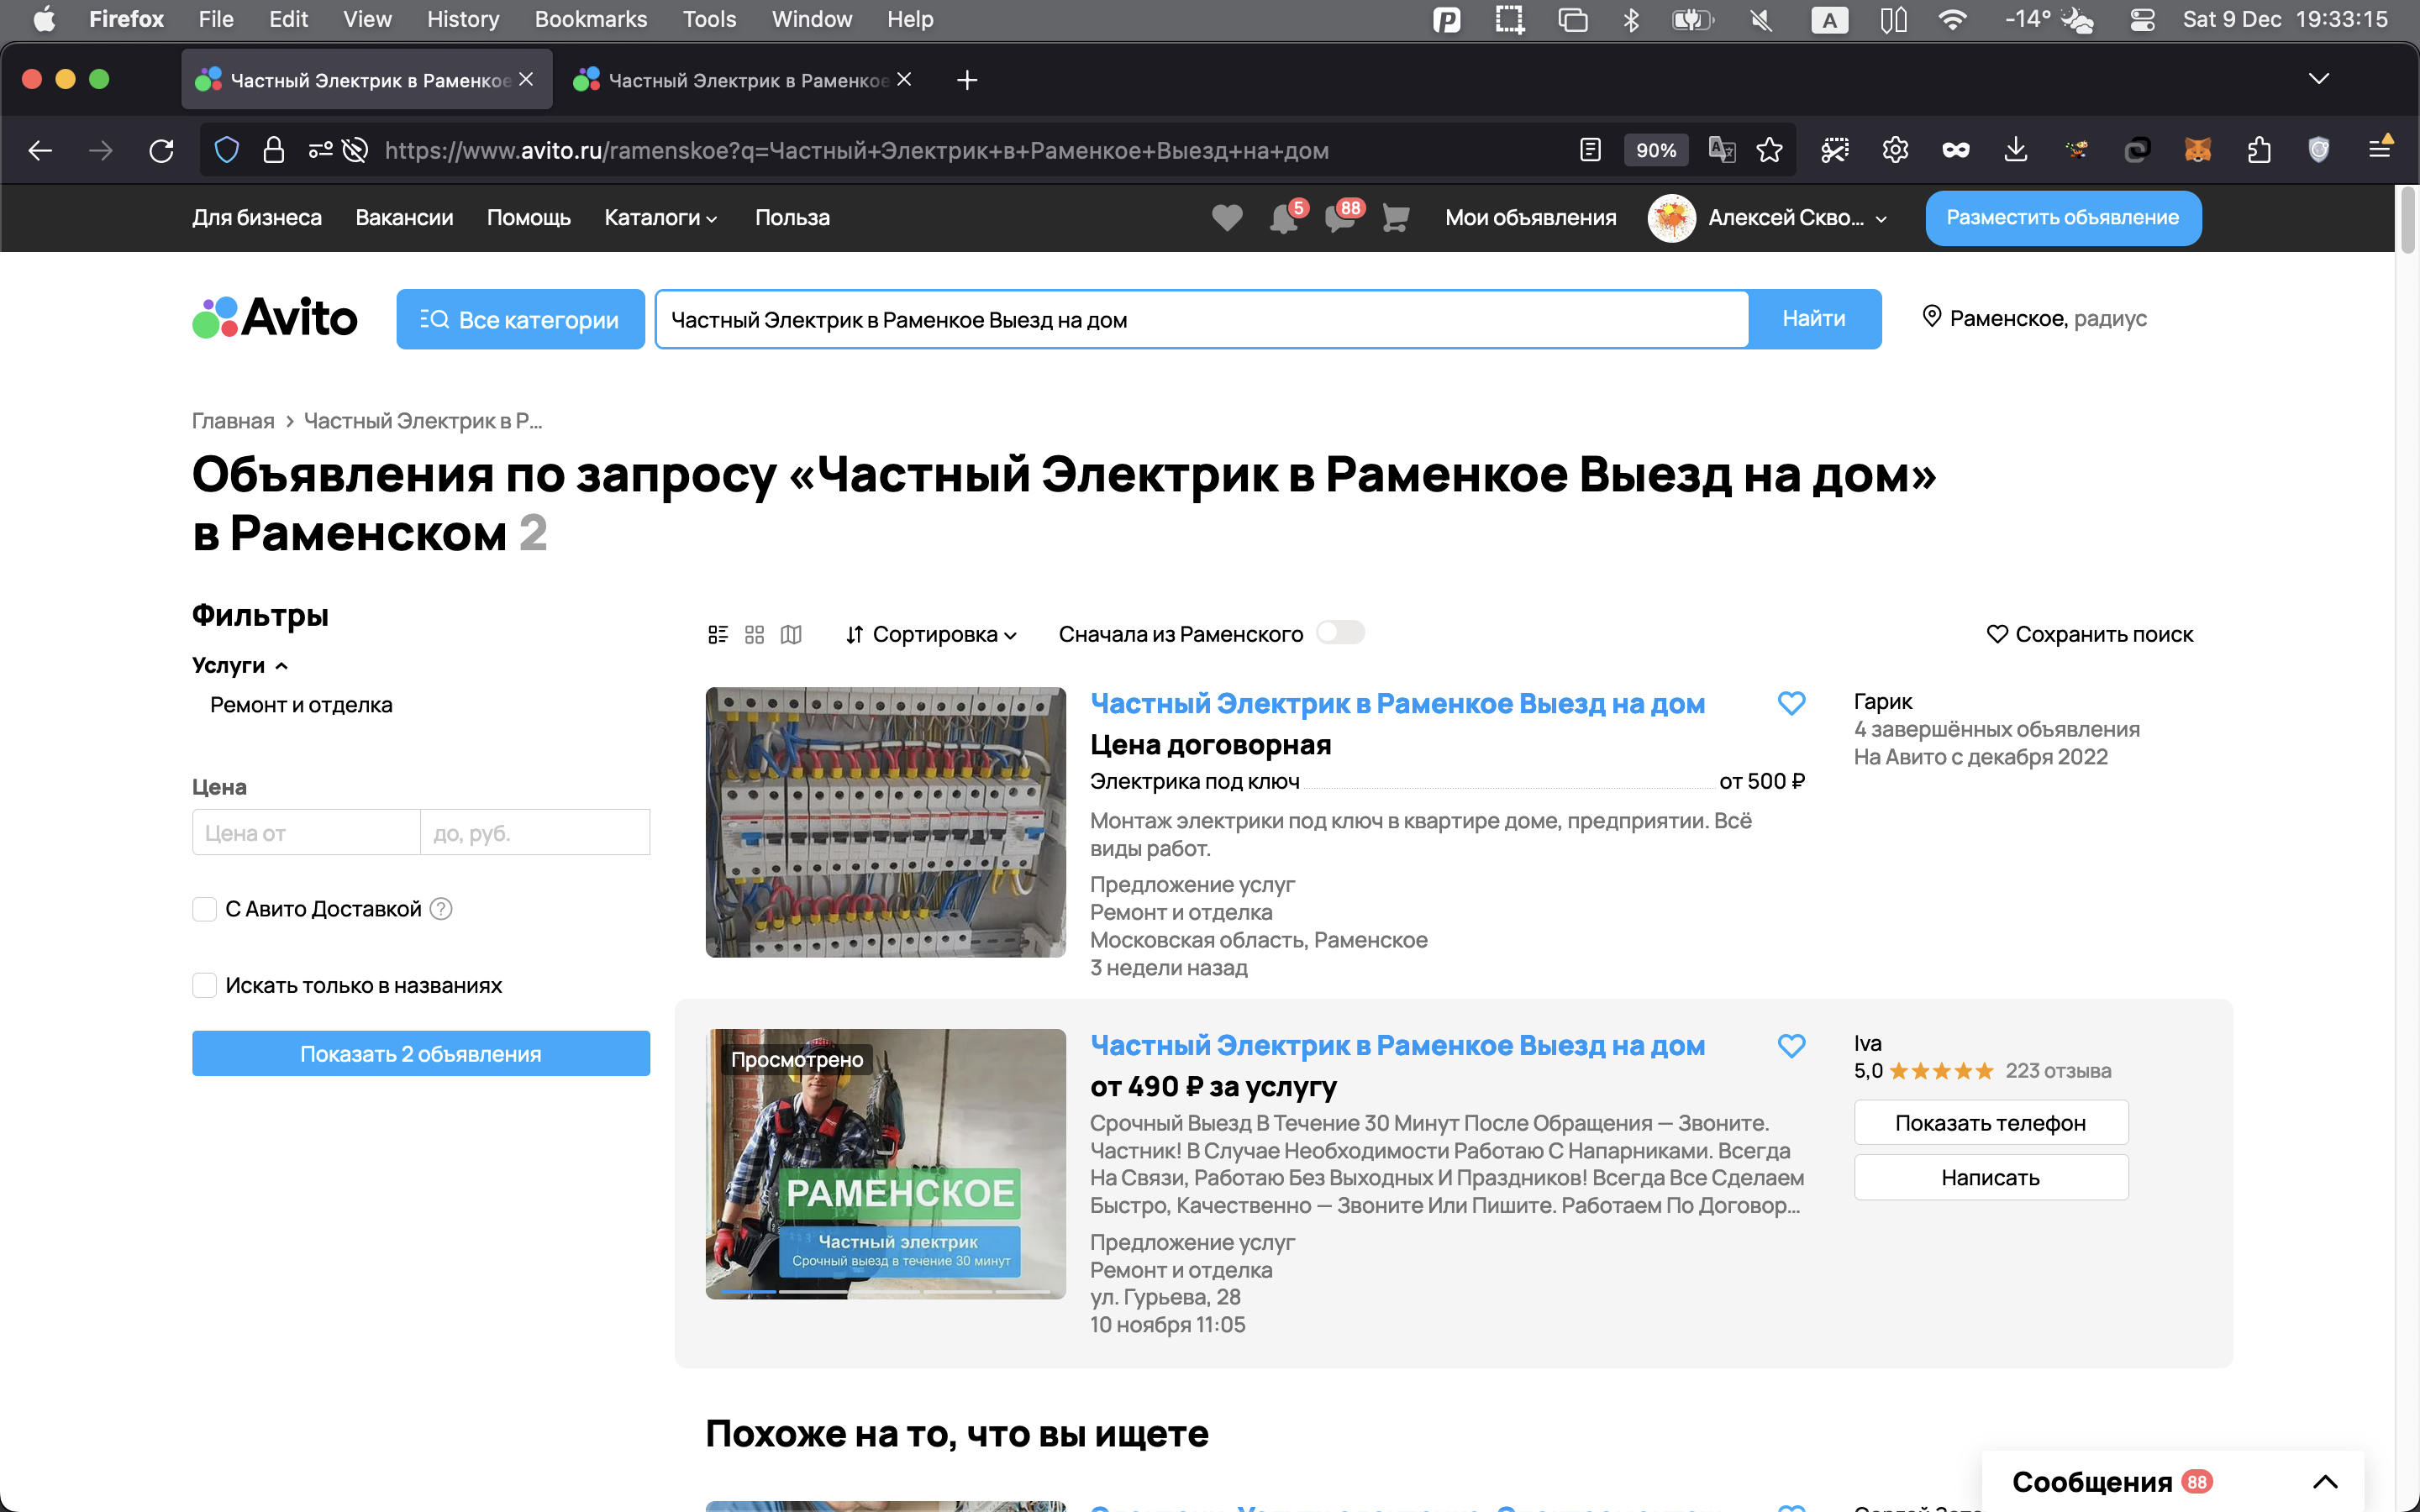
Task: Open the Bookmarks menu in menu bar
Action: pyautogui.click(x=590, y=19)
